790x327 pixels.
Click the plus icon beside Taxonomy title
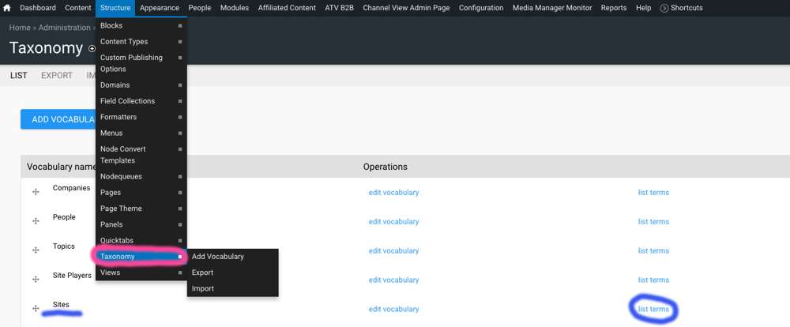92,49
